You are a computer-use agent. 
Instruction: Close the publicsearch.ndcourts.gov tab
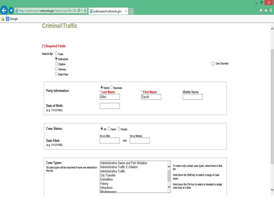[x=126, y=11]
